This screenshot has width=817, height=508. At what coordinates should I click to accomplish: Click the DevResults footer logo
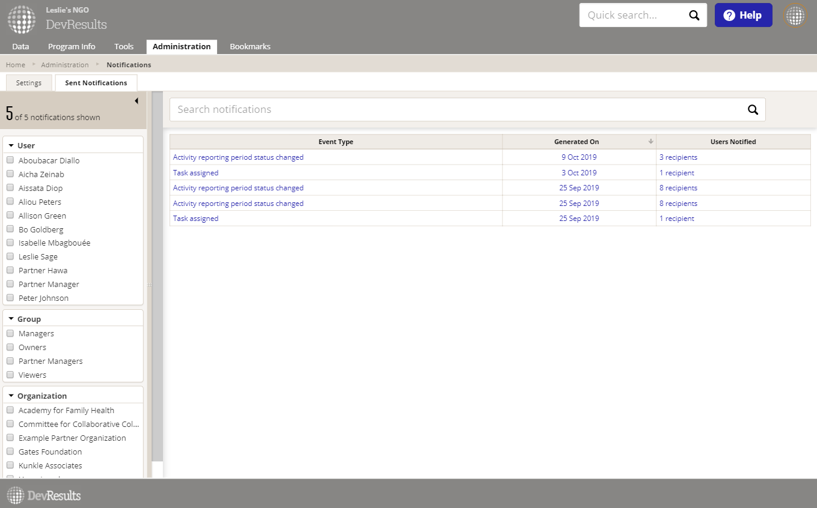point(44,495)
